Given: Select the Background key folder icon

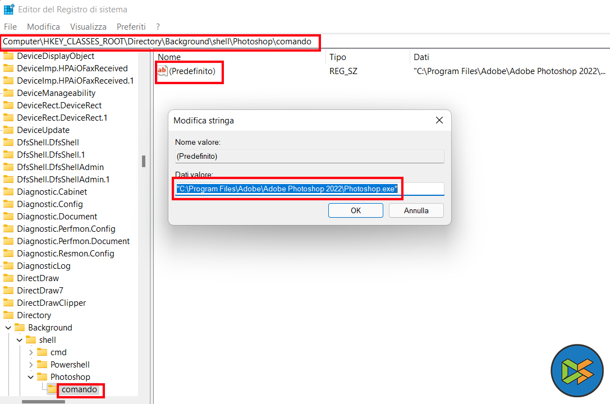Looking at the screenshot, I should click(x=20, y=327).
